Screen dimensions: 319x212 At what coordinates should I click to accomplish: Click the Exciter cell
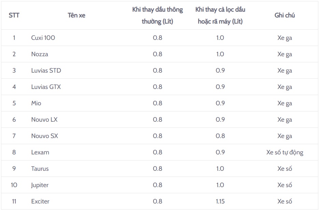click(x=40, y=201)
